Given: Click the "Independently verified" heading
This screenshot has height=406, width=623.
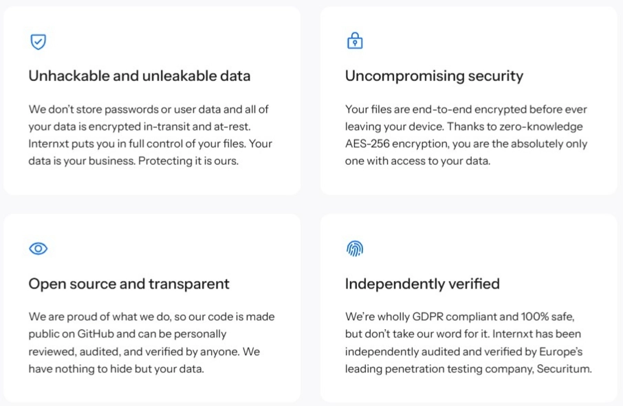Looking at the screenshot, I should tap(422, 284).
